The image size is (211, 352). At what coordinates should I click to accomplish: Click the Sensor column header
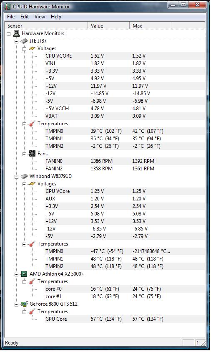[46, 25]
